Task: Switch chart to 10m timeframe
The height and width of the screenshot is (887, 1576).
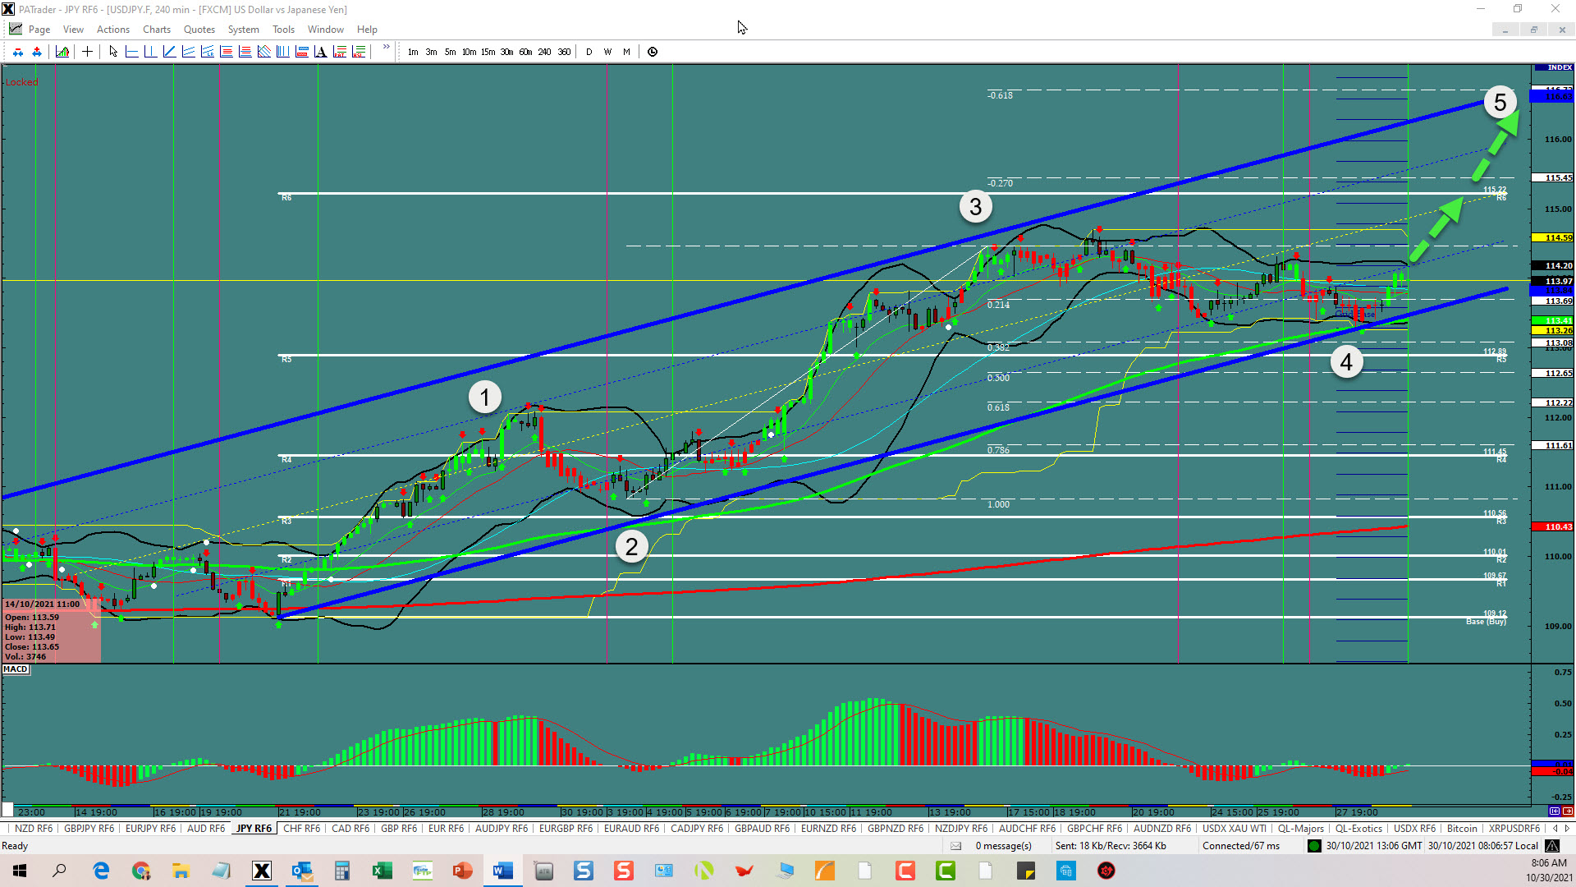Action: tap(469, 52)
